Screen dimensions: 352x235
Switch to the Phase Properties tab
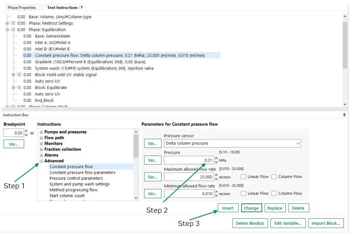click(x=21, y=8)
